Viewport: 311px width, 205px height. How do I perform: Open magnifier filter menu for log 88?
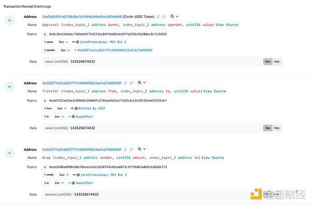[174, 17]
